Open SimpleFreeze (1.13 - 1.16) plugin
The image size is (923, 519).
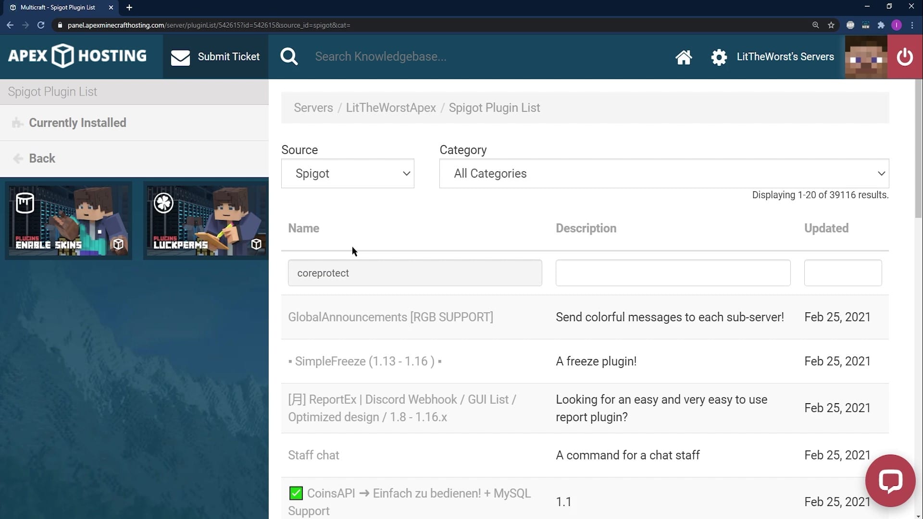[x=365, y=361]
